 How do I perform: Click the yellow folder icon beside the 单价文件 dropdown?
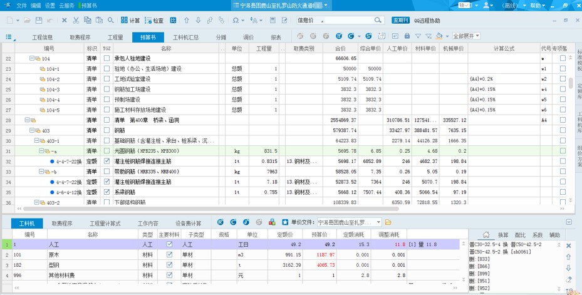tap(388, 222)
